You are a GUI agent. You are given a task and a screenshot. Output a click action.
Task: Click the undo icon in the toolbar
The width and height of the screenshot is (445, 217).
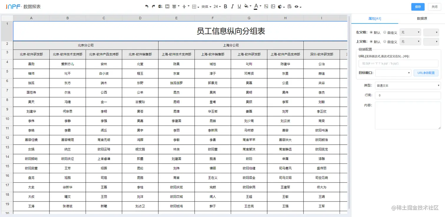point(147,6)
